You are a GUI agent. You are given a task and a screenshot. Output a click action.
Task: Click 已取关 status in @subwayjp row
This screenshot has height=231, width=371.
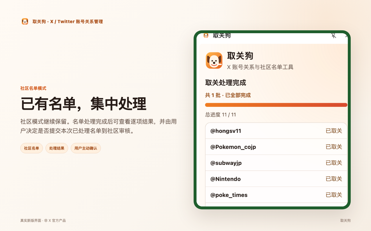click(334, 163)
